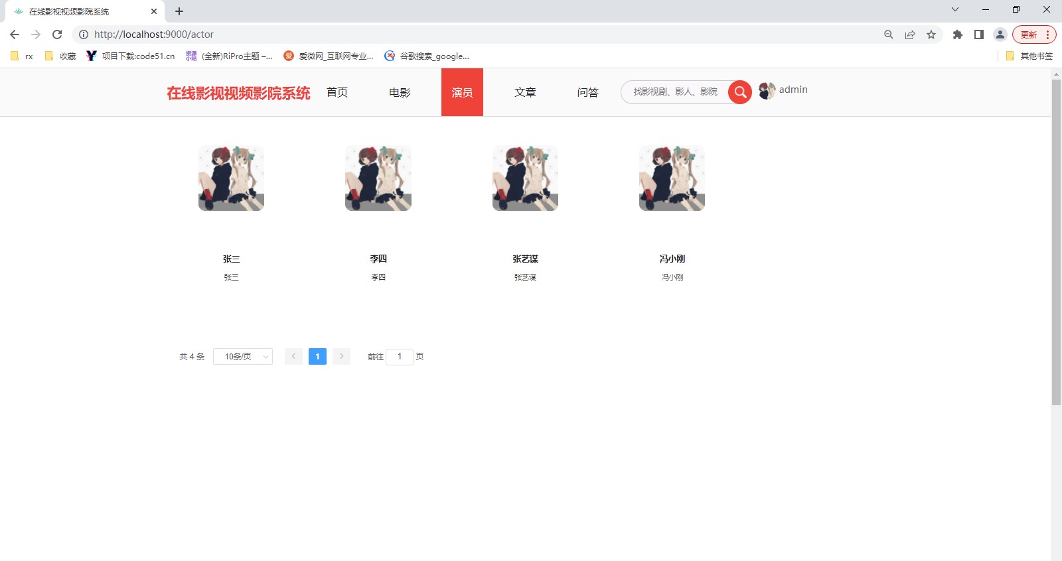Open the rx bookmark folder

click(22, 56)
